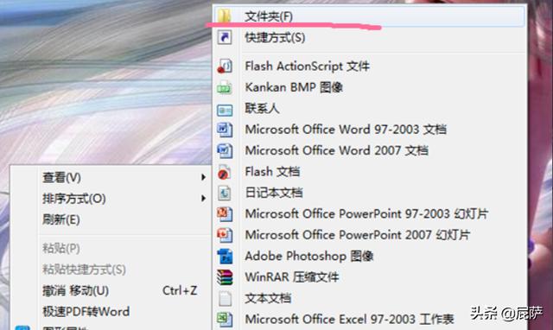Create a new 文本文档 text file
This screenshot has height=330, width=553.
point(369,298)
